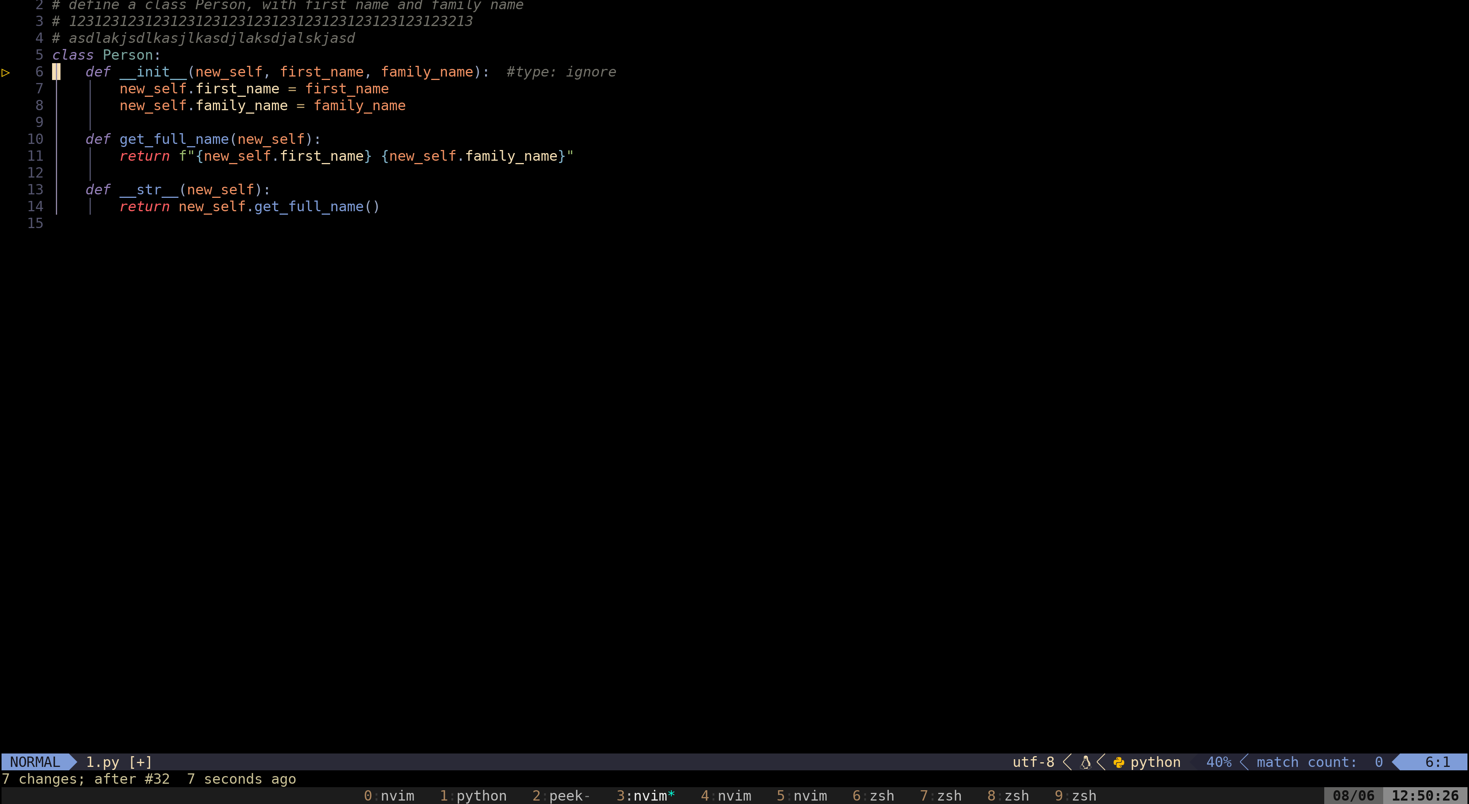Click the Python logo filetype icon
The image size is (1469, 804).
pyautogui.click(x=1118, y=762)
